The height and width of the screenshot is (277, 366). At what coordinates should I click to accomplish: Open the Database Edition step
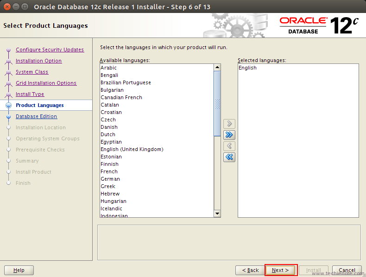coord(37,116)
